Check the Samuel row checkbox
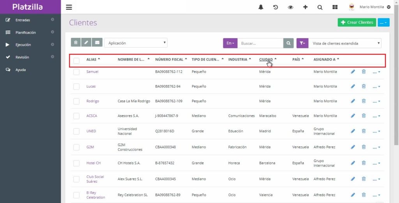 [x=76, y=72]
